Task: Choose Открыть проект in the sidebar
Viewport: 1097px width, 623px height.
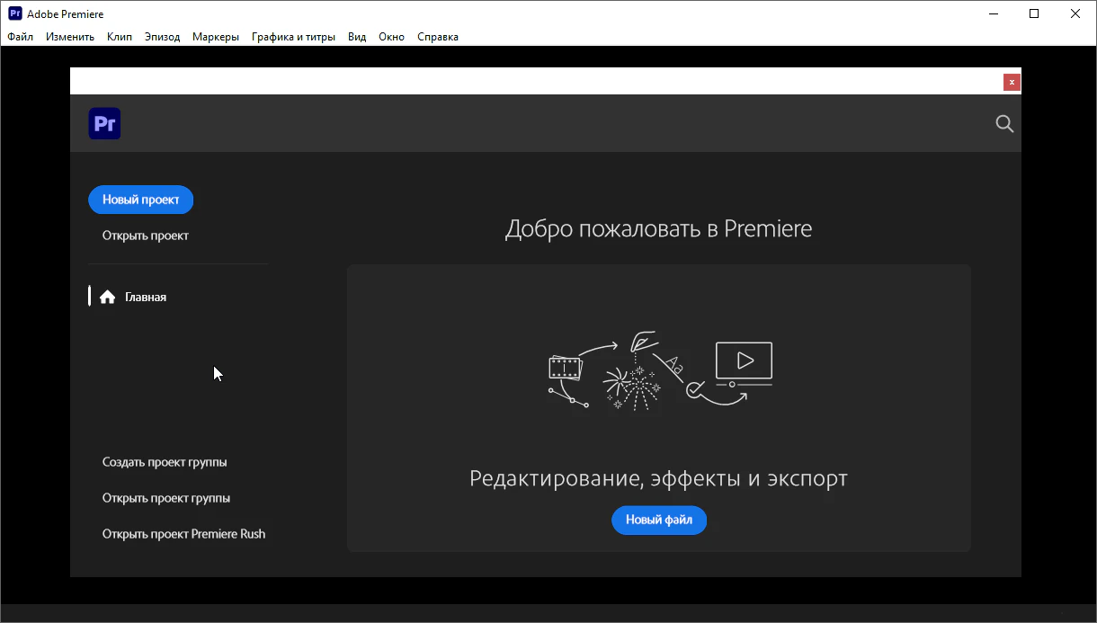Action: [x=146, y=236]
